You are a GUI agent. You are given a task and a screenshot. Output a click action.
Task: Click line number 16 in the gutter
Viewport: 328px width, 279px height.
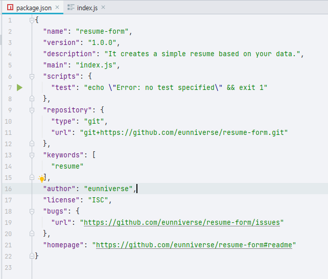point(8,189)
